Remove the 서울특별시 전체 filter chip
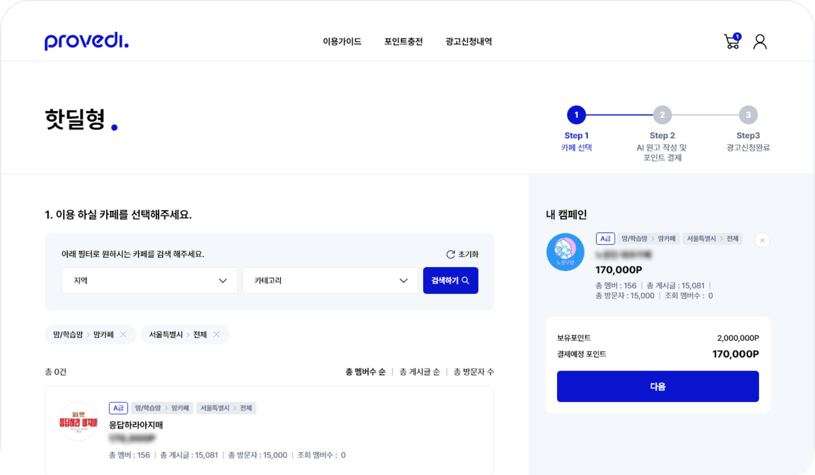Image resolution: width=815 pixels, height=475 pixels. pyautogui.click(x=216, y=334)
